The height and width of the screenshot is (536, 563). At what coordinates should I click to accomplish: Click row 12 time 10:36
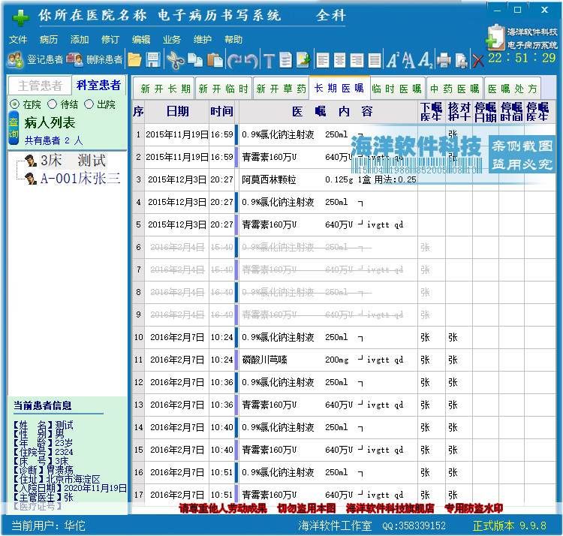(222, 382)
